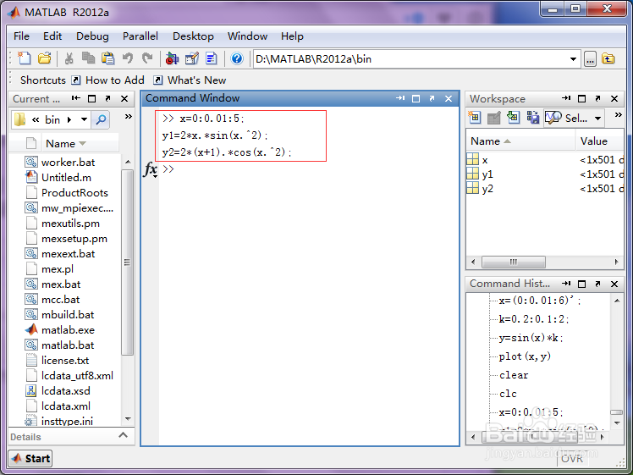Viewport: 633px width, 475px height.
Task: Open the Select plot type dropdown in Workspace
Action: 597,119
